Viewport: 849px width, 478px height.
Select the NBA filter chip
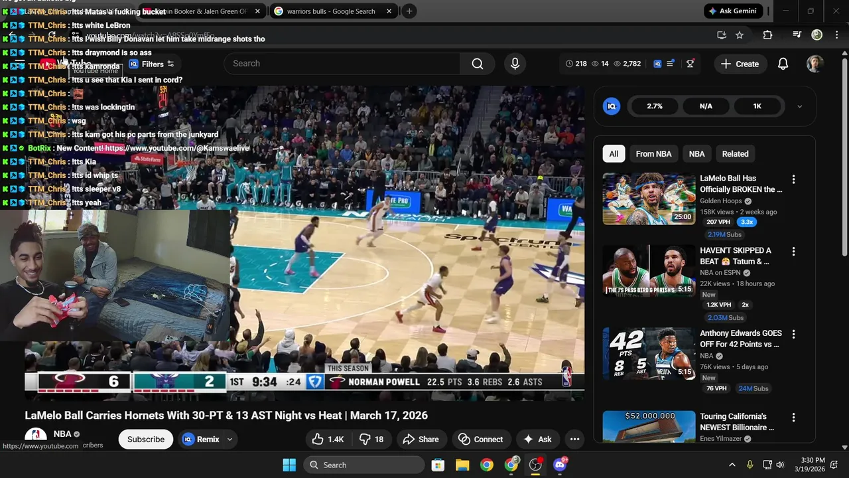(696, 154)
